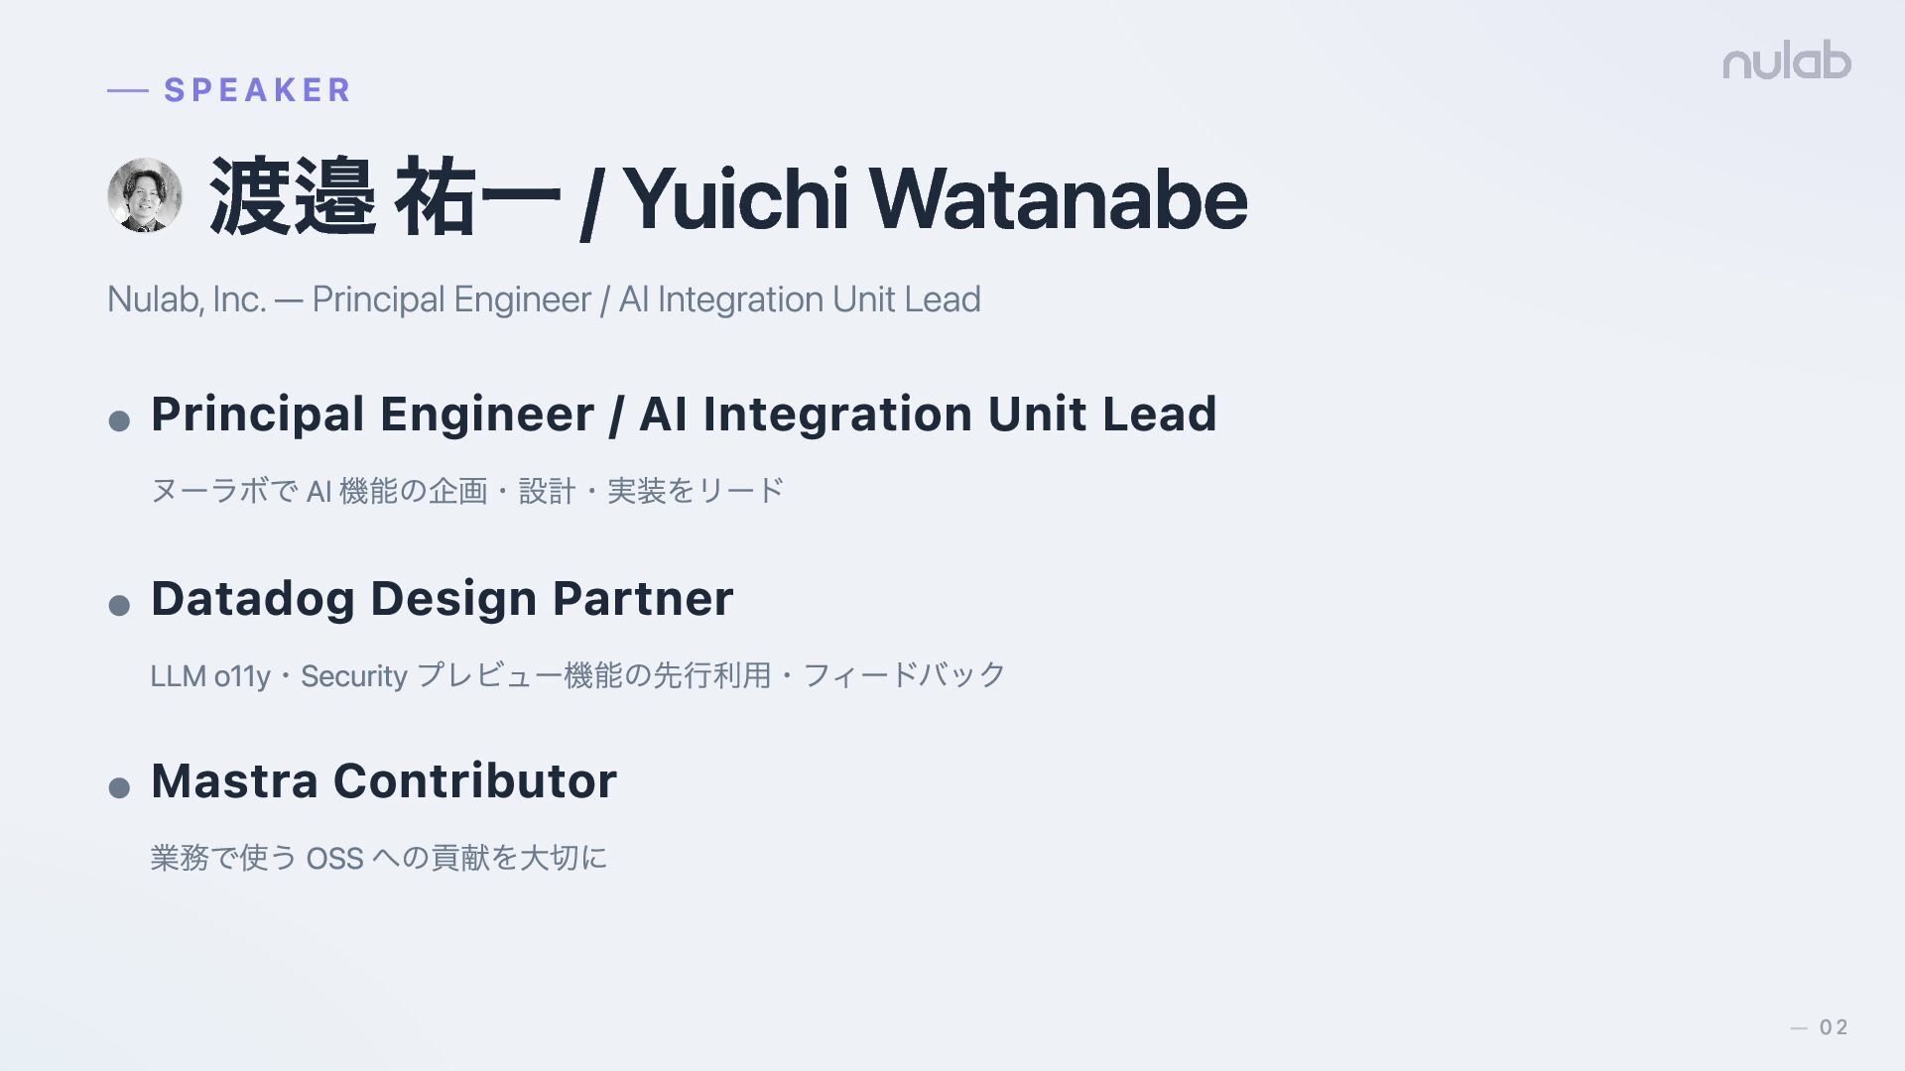Click the nulab logo in the corner
Viewport: 1905px width, 1071px height.
pyautogui.click(x=1787, y=61)
